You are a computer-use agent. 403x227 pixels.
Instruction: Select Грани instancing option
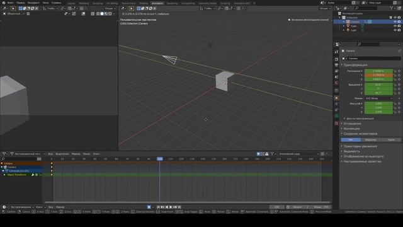click(x=390, y=140)
